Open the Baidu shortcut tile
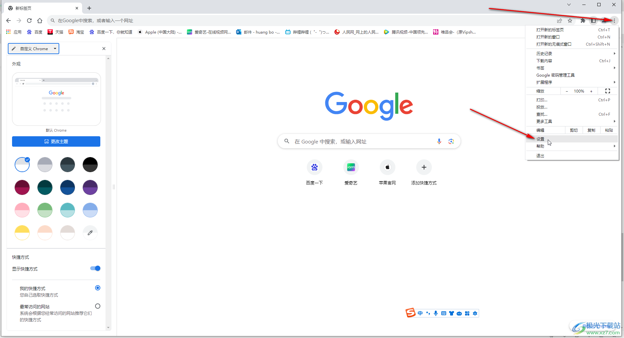 point(314,173)
